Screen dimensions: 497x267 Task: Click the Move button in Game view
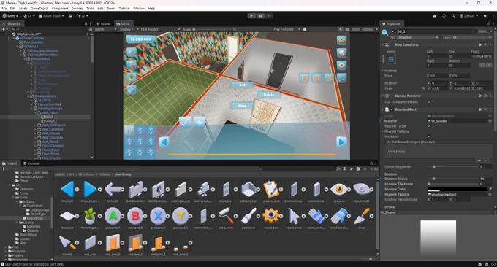point(242,106)
